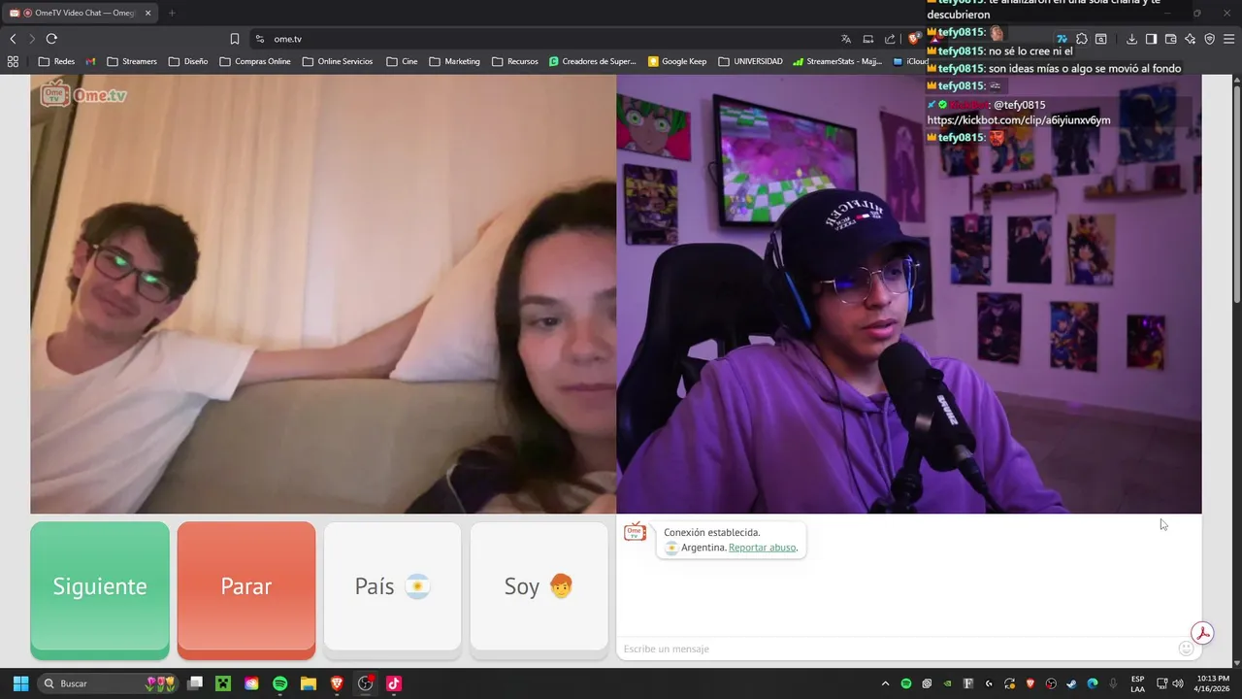Image resolution: width=1242 pixels, height=699 pixels.
Task: Click the green Siguiente button
Action: coord(100,586)
